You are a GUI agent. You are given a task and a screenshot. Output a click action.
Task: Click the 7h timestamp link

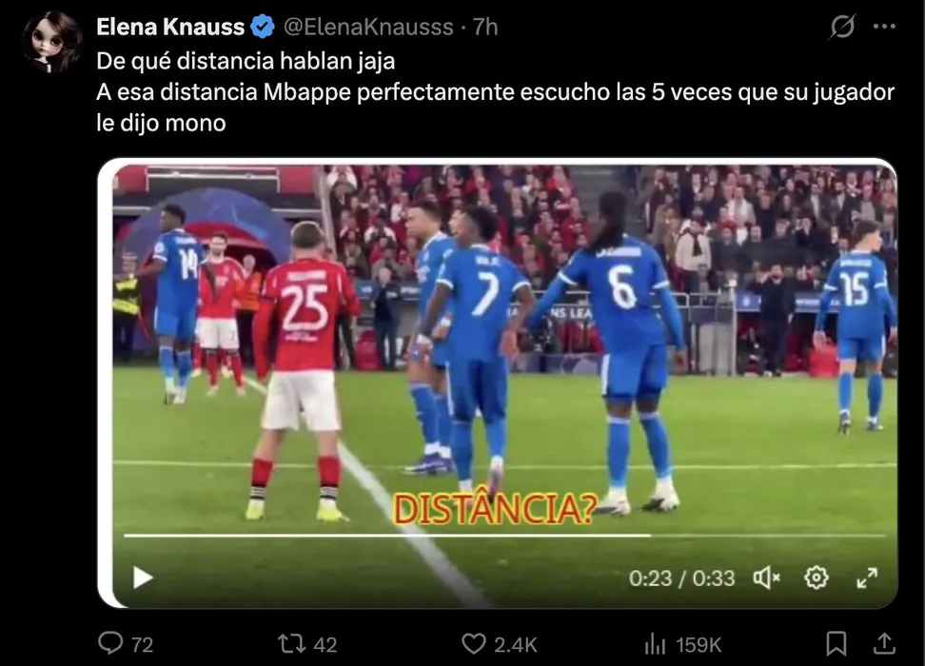pyautogui.click(x=485, y=28)
